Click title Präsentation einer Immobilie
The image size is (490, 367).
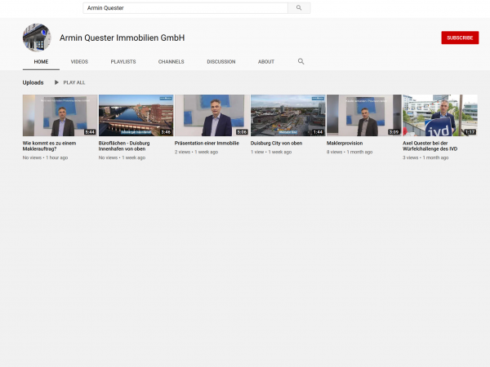pos(207,144)
